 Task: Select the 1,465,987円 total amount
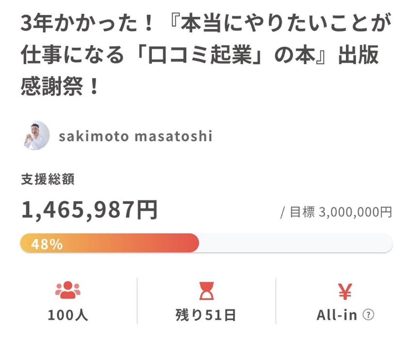pyautogui.click(x=89, y=210)
